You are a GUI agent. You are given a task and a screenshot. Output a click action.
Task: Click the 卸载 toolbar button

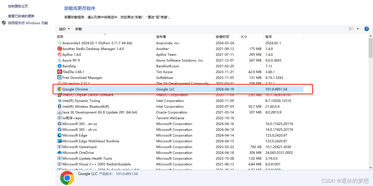79,29
